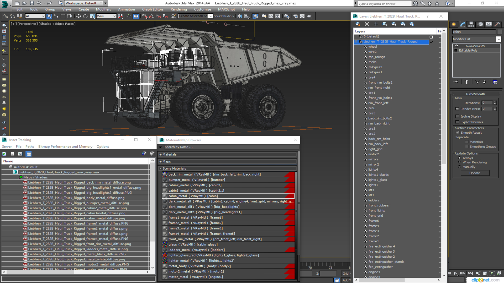Select Always update radio button

459,158
